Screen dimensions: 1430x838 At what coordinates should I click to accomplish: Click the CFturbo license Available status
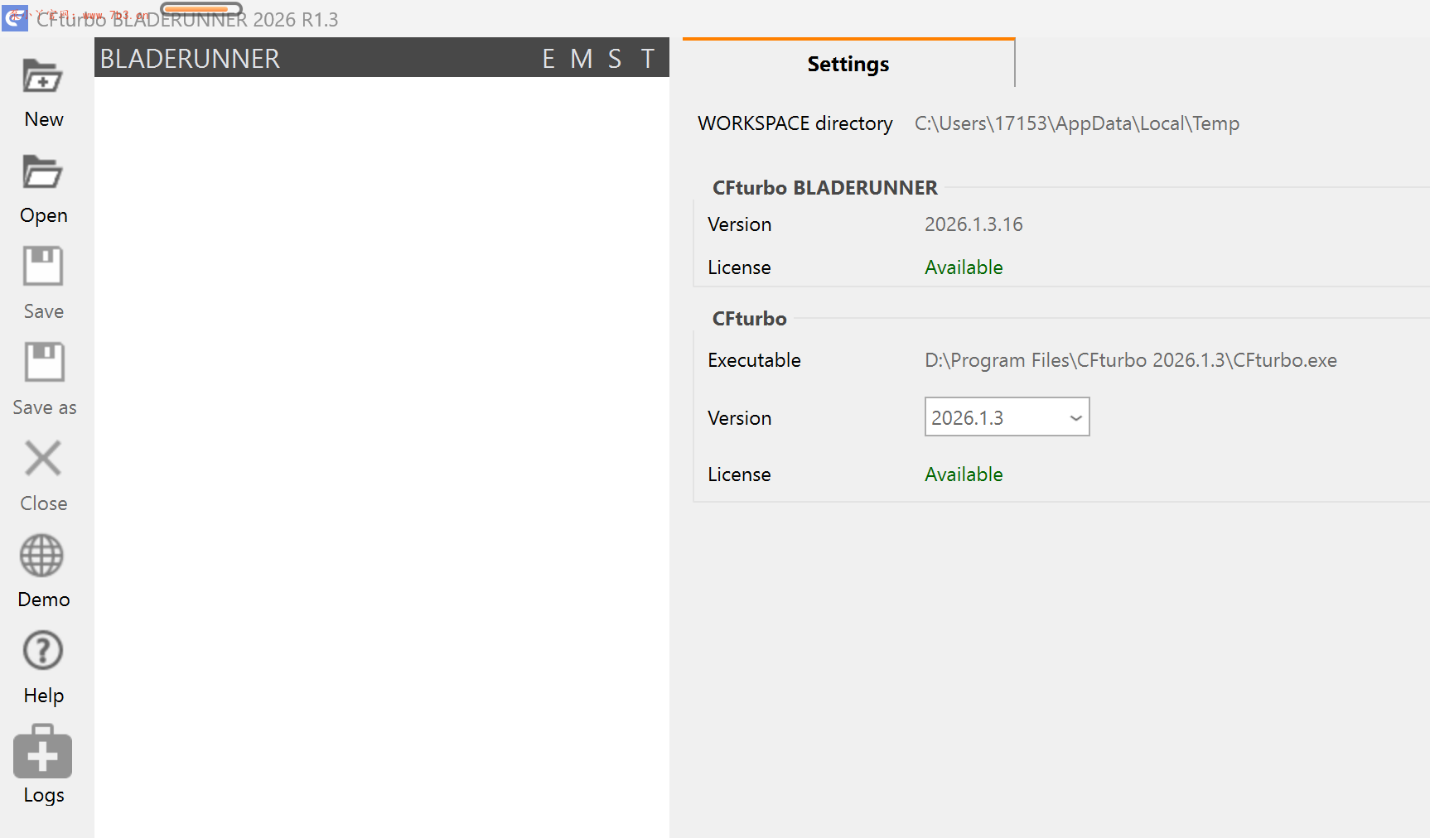coord(964,474)
